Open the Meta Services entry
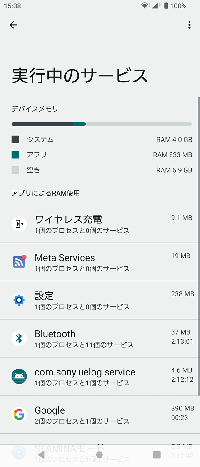 pyautogui.click(x=100, y=262)
